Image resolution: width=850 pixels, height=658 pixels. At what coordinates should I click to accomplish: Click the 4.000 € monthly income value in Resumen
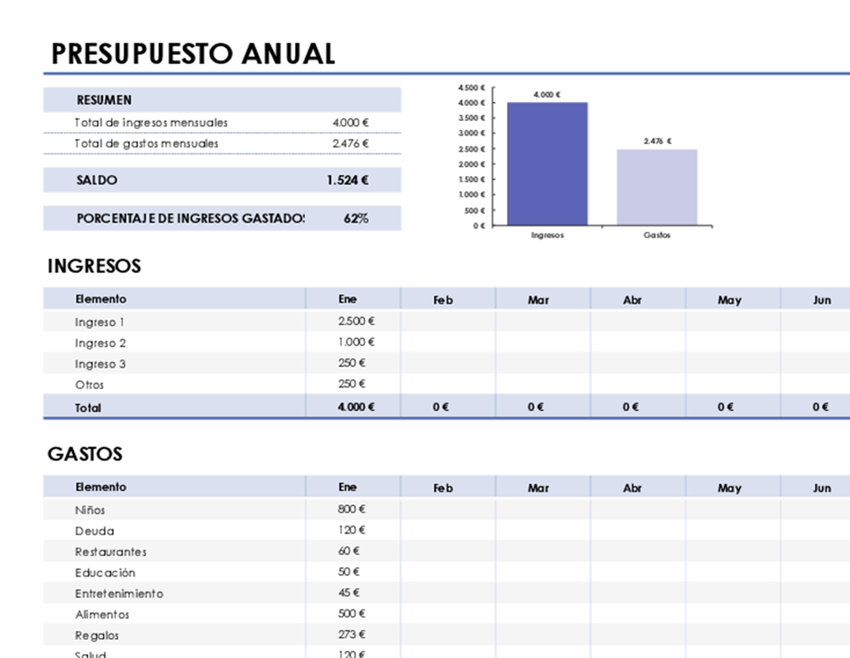[351, 123]
